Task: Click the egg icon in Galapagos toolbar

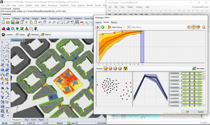Action: pyautogui.click(x=204, y=27)
